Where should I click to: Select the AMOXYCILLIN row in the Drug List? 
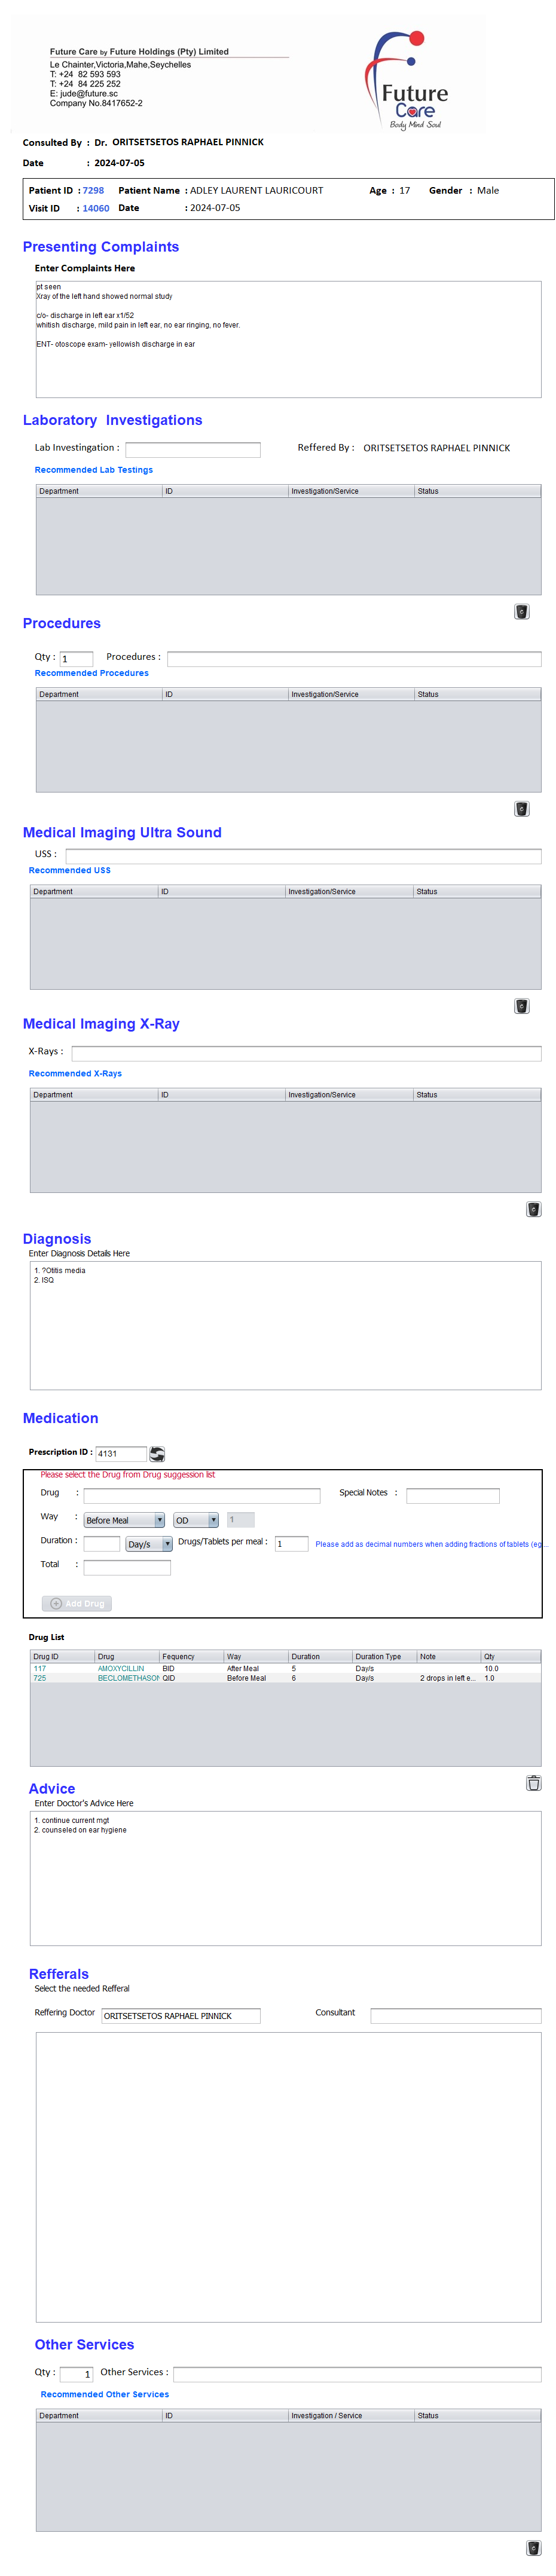[x=121, y=1669]
